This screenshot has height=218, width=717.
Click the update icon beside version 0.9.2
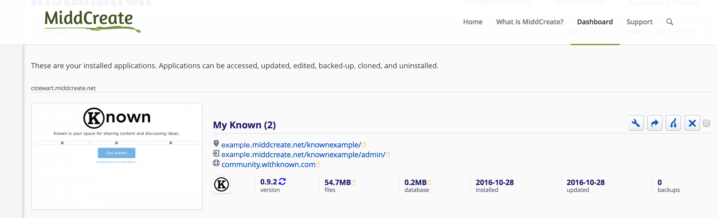tap(282, 182)
